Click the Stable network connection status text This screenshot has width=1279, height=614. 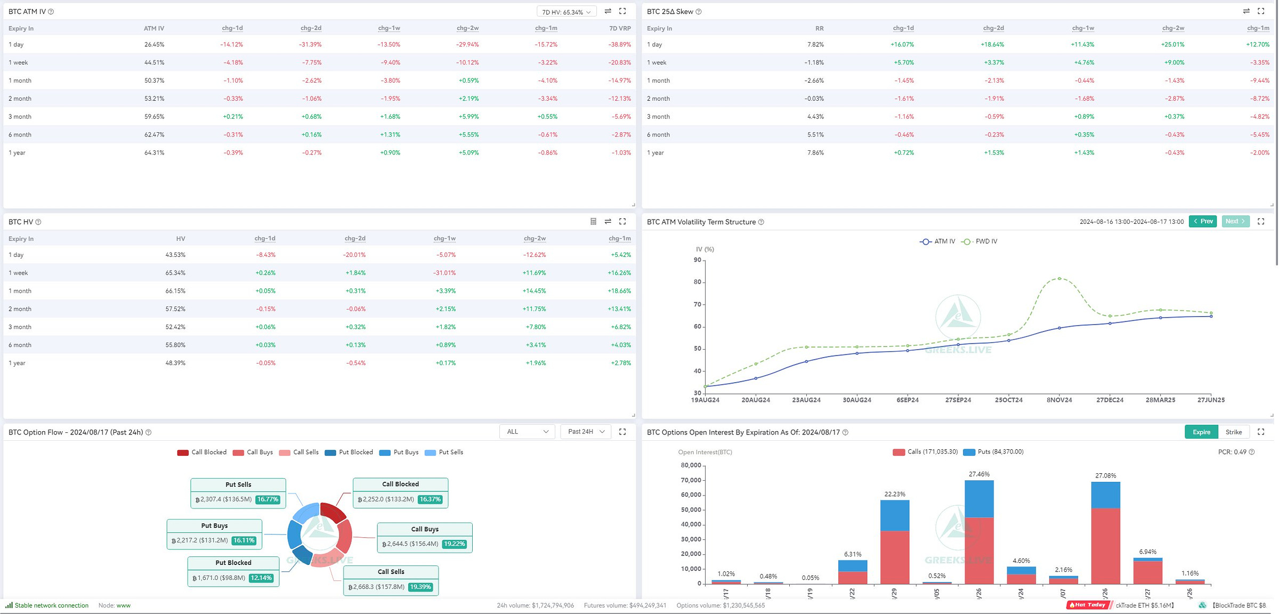coord(52,605)
